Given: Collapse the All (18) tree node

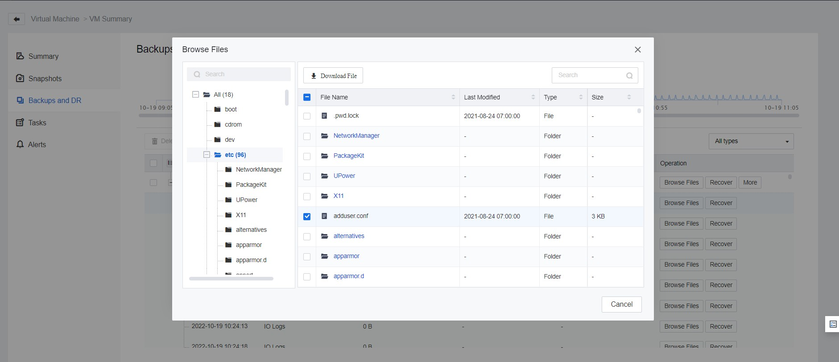Looking at the screenshot, I should tap(195, 95).
